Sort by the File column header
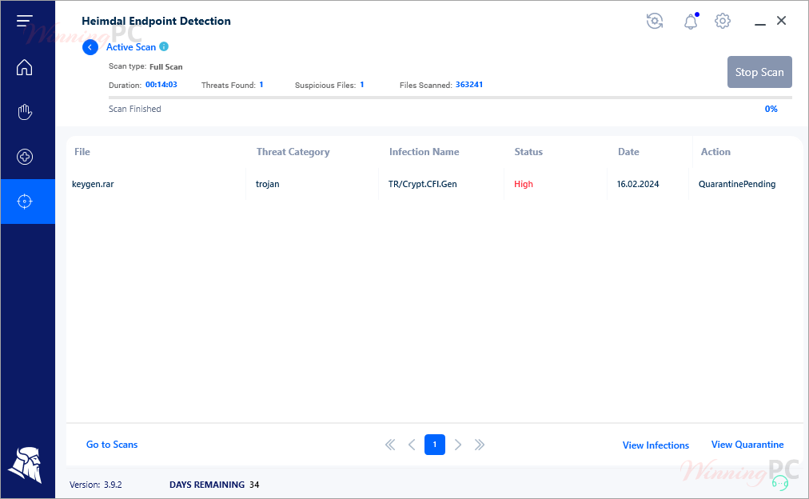 click(x=82, y=152)
